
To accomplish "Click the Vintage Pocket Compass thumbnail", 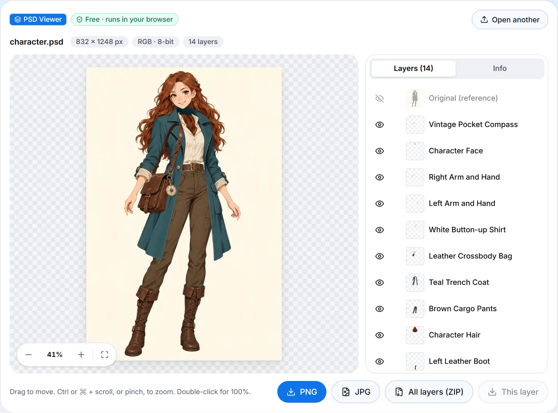I will coord(415,125).
